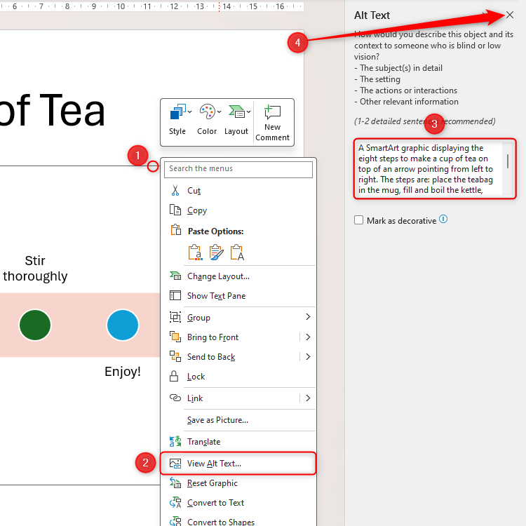The image size is (526, 526).
Task: Select the green circle in the SmartArt
Action: click(35, 325)
